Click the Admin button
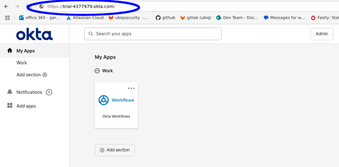 click(322, 34)
